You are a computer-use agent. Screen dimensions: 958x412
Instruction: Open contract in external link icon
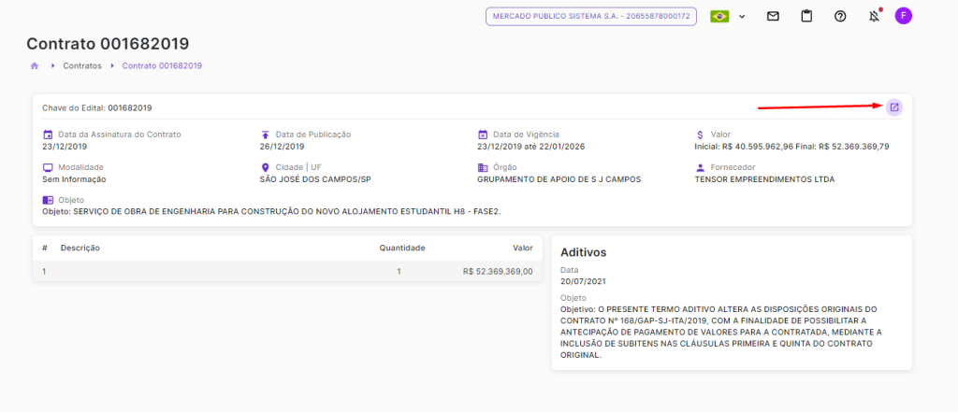coord(893,107)
